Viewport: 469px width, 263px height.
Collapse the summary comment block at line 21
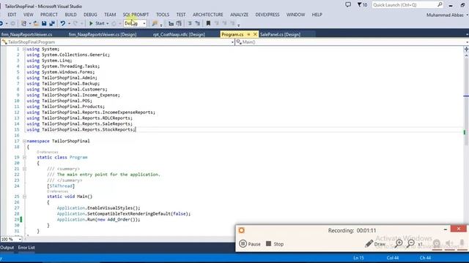24,169
